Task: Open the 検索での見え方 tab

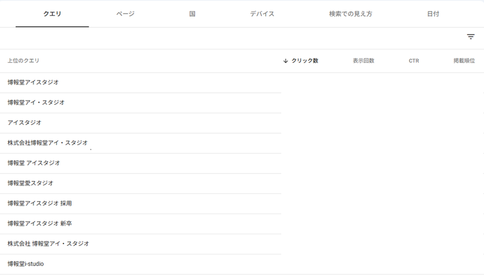Action: [x=350, y=14]
